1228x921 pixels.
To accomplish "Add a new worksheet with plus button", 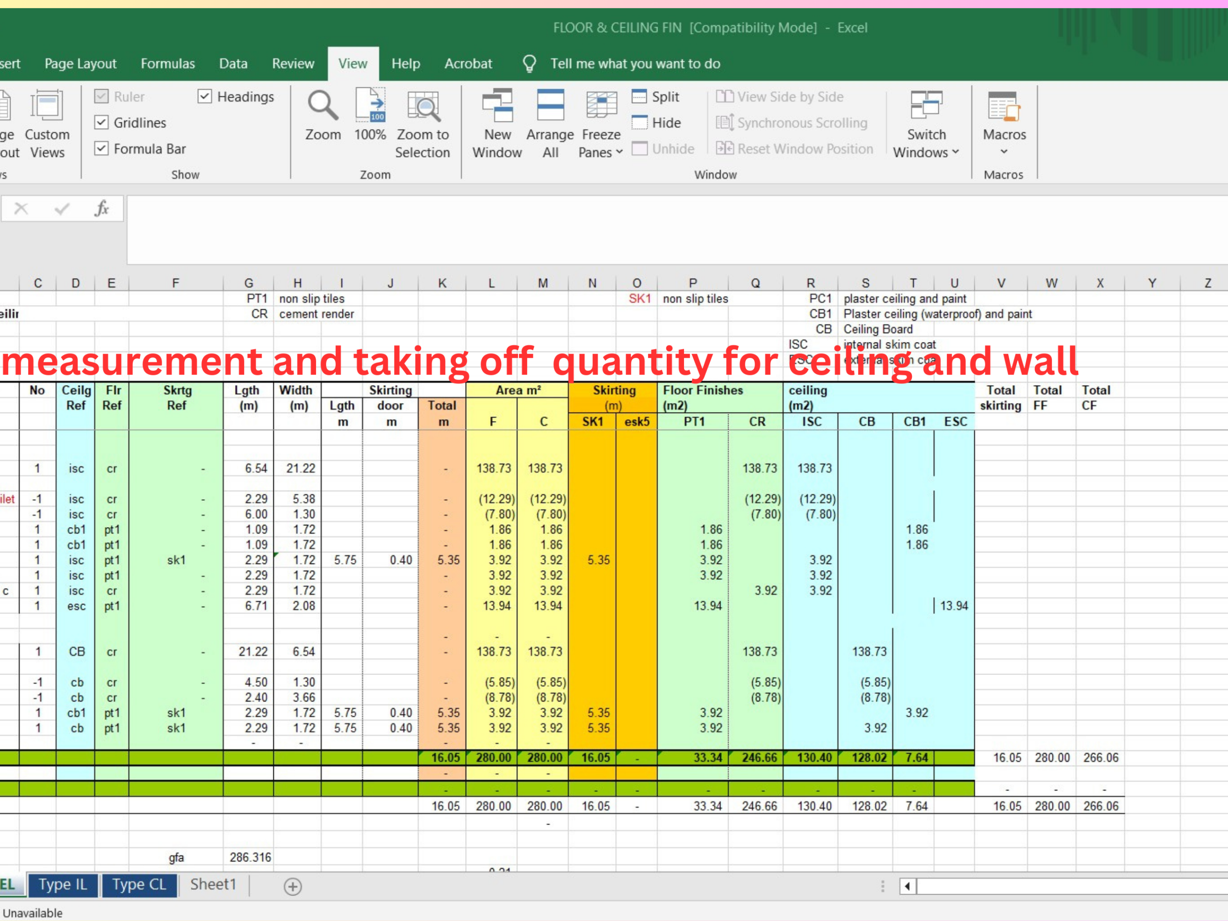I will pyautogui.click(x=293, y=886).
